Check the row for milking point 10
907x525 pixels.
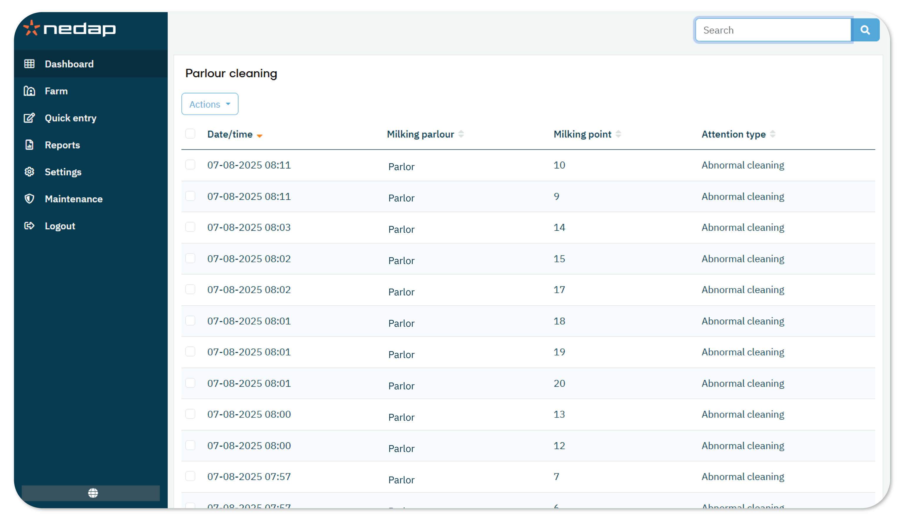(x=190, y=165)
